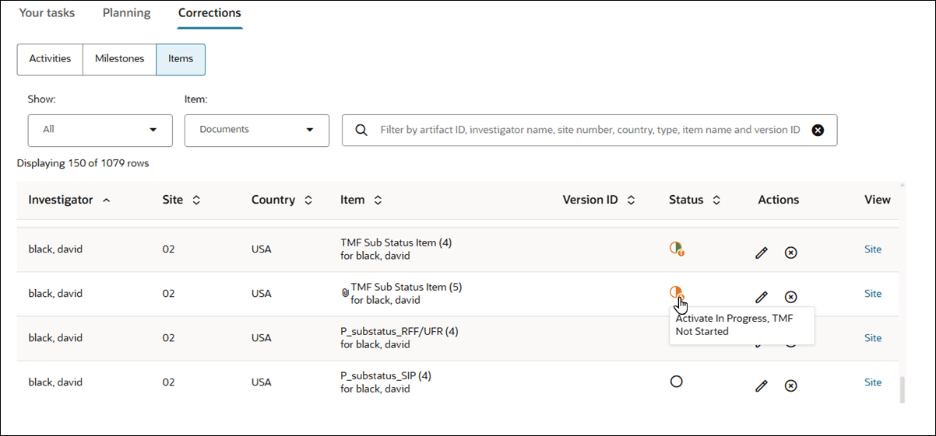Click status icon for TMF Sub Status Item (4)
Screen dimensions: 936x436
pos(677,249)
